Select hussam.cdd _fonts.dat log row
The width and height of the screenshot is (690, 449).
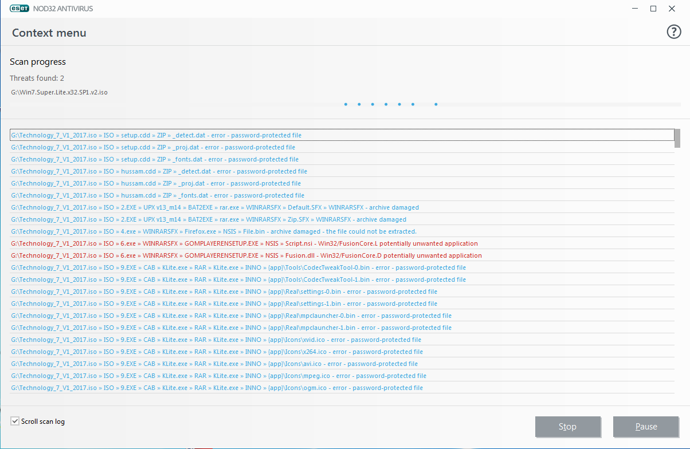[x=342, y=195]
